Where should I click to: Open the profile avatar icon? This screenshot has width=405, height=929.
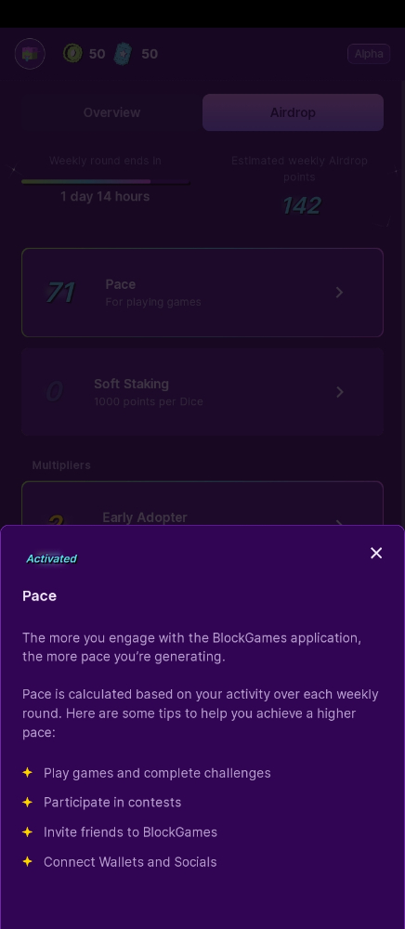coord(30,54)
